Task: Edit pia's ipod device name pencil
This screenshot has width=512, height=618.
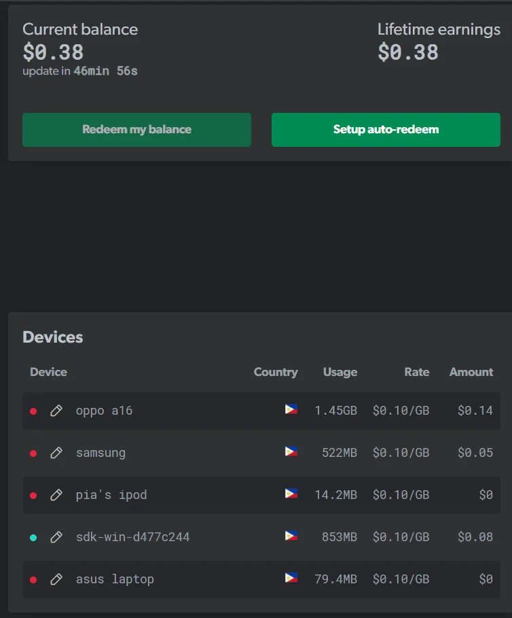Action: [56, 495]
